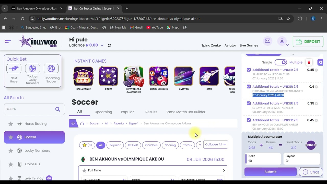Launch the Poker instant game
The height and width of the screenshot is (184, 327).
[x=108, y=76]
